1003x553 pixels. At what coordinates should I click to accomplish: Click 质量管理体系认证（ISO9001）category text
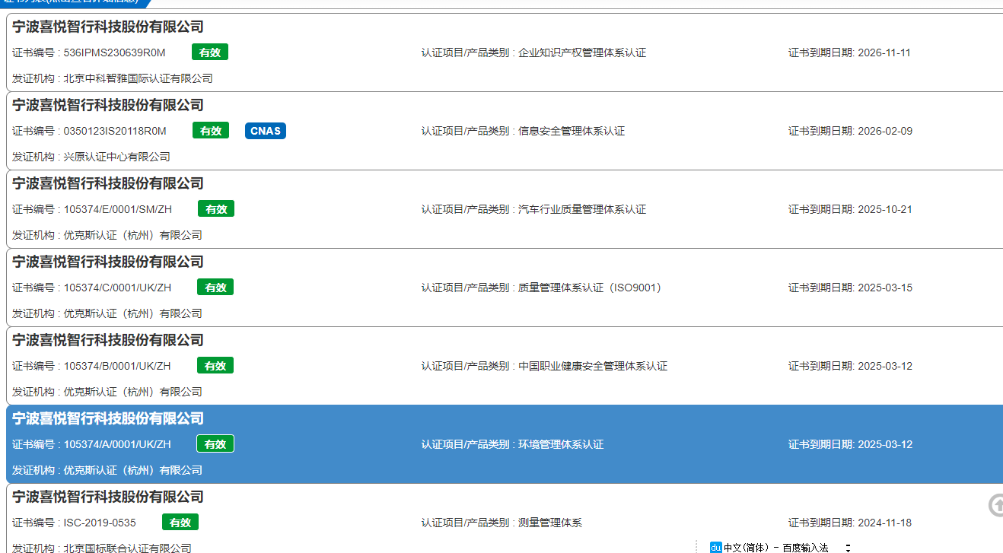coord(590,288)
